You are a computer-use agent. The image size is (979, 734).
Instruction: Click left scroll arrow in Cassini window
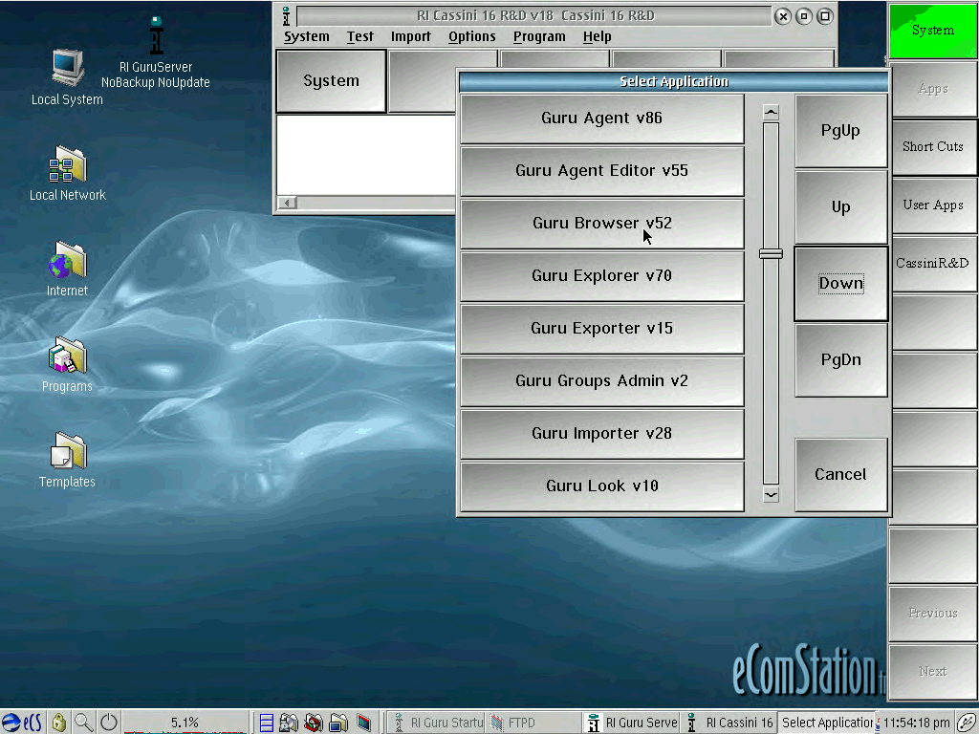coord(287,203)
